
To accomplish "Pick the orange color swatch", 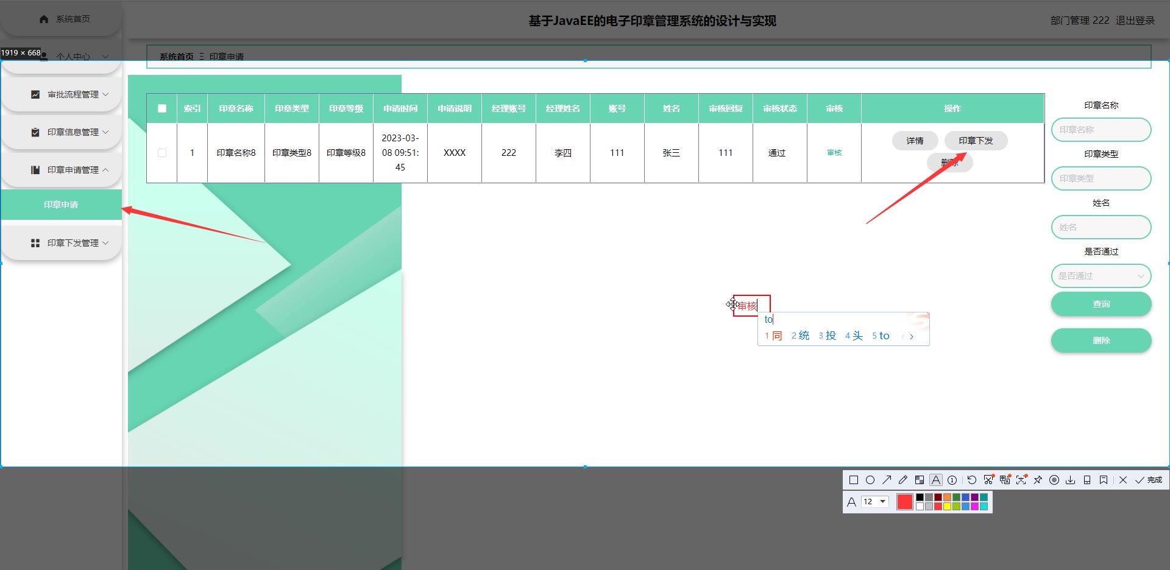I will coord(947,498).
